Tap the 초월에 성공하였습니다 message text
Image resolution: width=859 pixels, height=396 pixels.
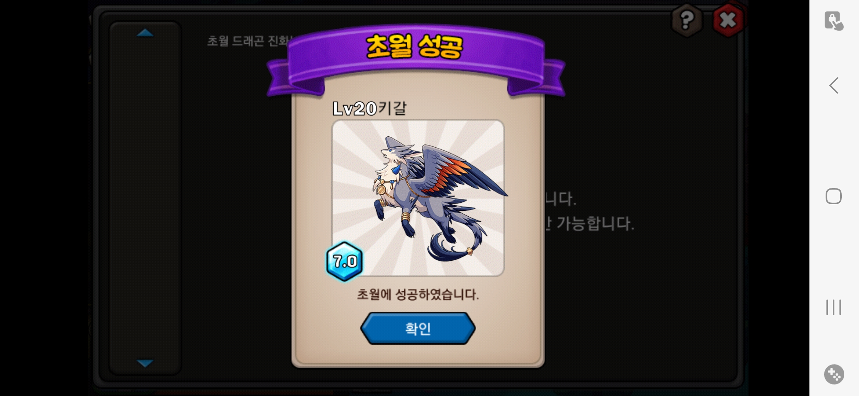[418, 294]
